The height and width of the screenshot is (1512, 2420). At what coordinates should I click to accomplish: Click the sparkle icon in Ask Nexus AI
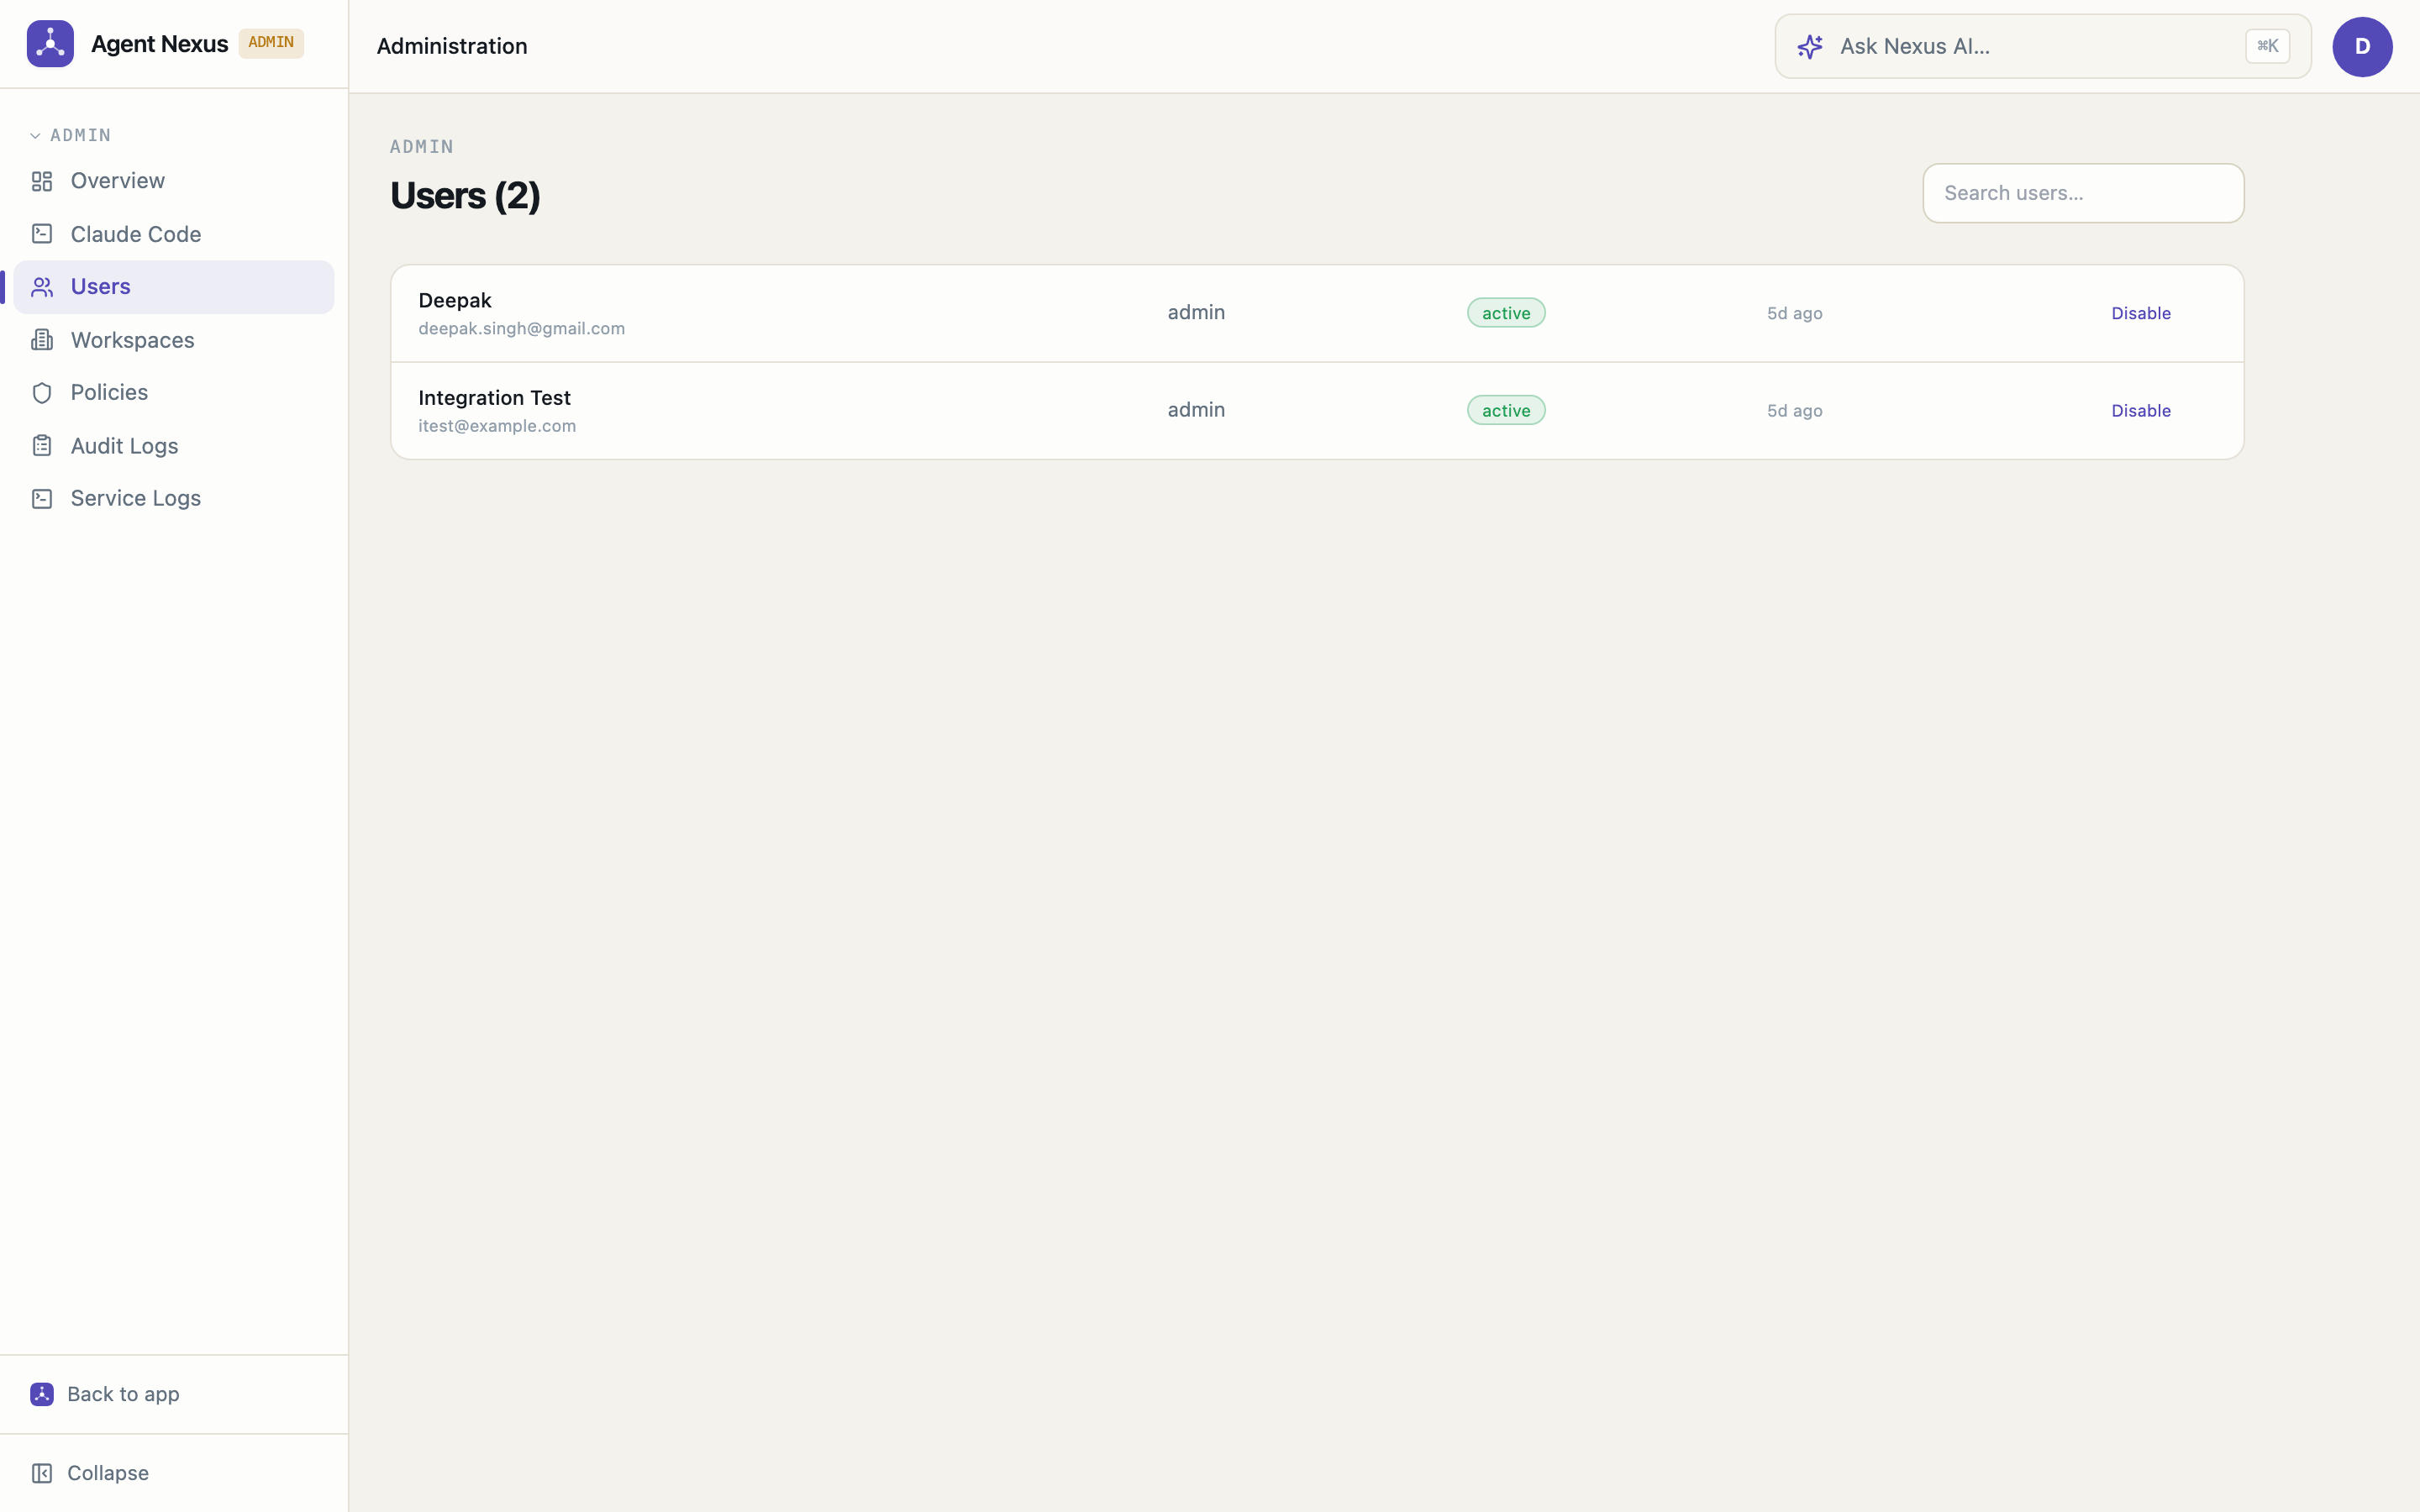coord(1810,46)
